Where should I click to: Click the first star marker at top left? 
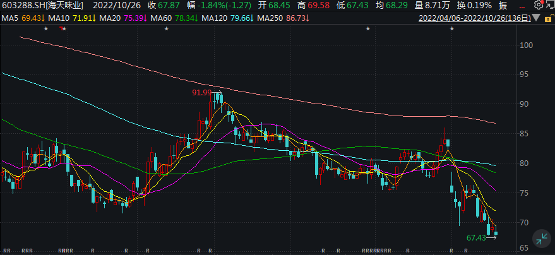click(x=45, y=29)
